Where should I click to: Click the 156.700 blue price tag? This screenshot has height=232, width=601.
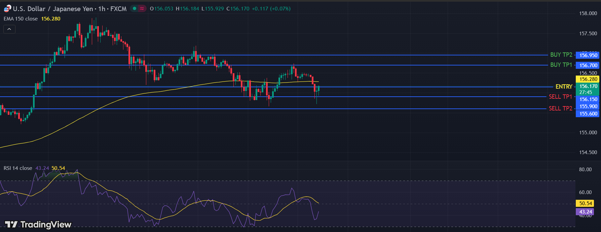pyautogui.click(x=588, y=65)
